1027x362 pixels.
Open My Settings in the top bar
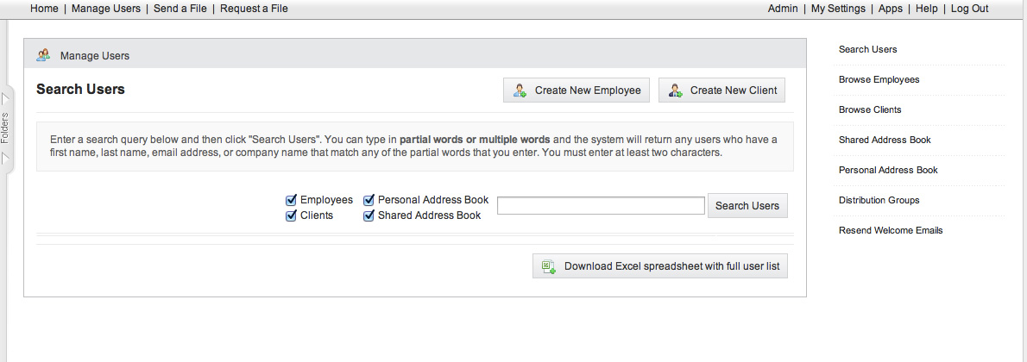coord(838,9)
